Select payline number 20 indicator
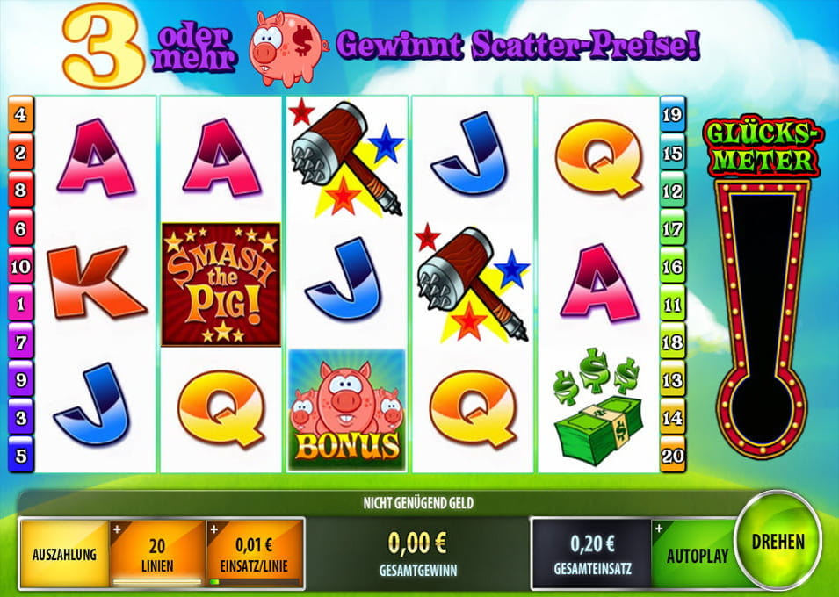The height and width of the screenshot is (597, 839). coord(673,455)
